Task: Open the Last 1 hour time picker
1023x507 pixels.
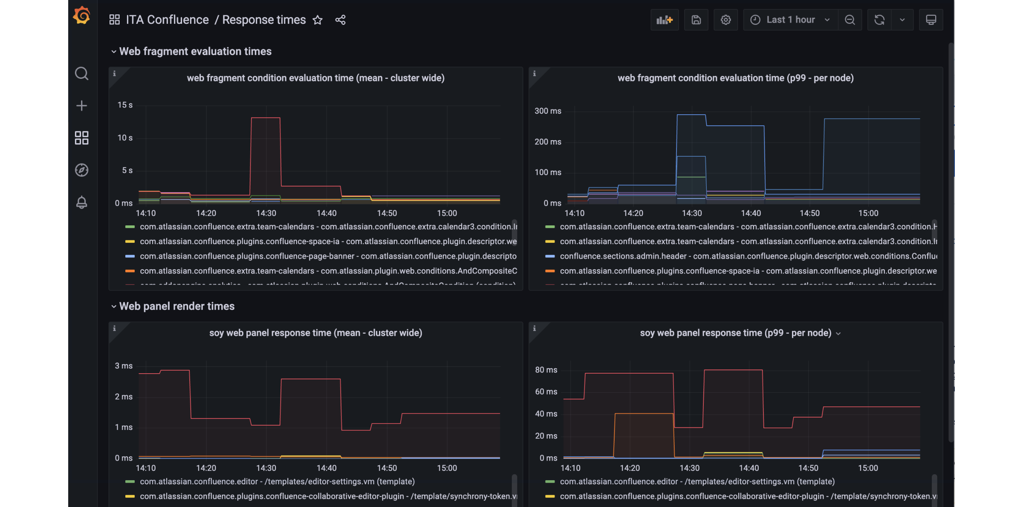Action: tap(791, 20)
